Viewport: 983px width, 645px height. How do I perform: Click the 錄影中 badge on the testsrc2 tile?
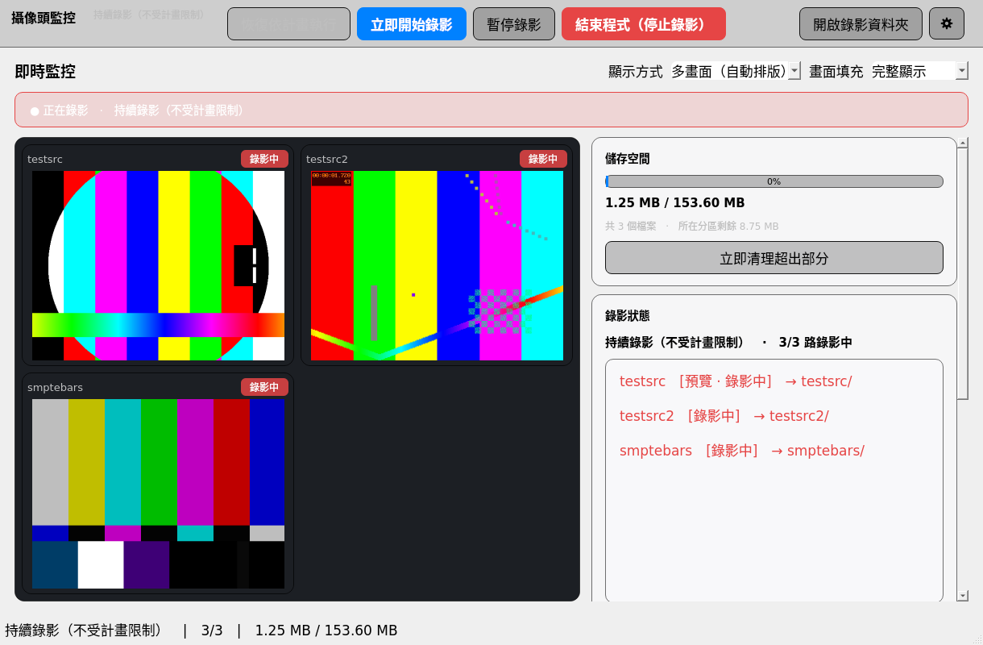coord(543,159)
